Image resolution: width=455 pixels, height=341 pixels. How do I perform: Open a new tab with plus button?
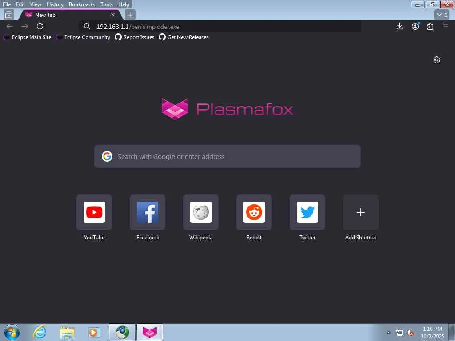pos(130,15)
